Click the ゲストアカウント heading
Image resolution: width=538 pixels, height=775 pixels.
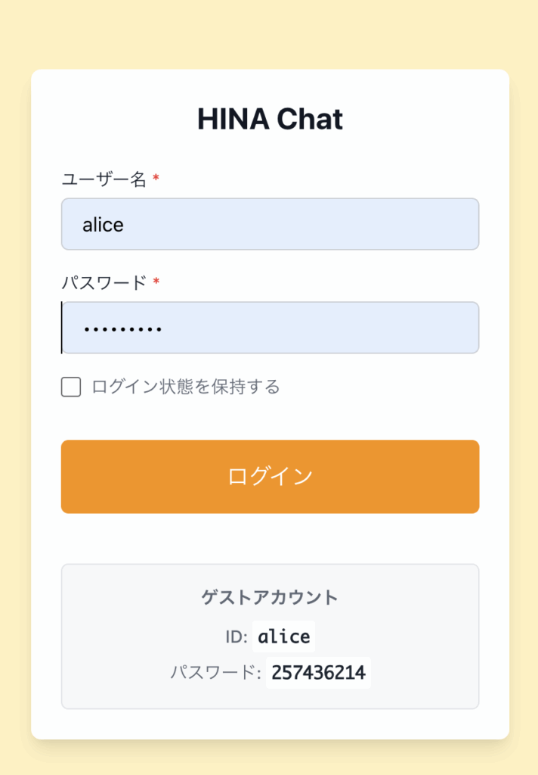(270, 597)
